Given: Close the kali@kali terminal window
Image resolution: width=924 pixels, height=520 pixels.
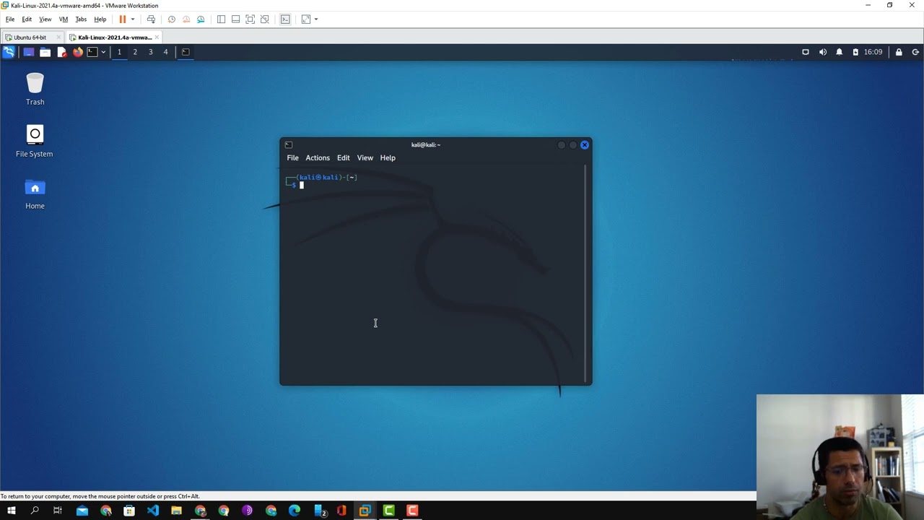Looking at the screenshot, I should pyautogui.click(x=585, y=144).
